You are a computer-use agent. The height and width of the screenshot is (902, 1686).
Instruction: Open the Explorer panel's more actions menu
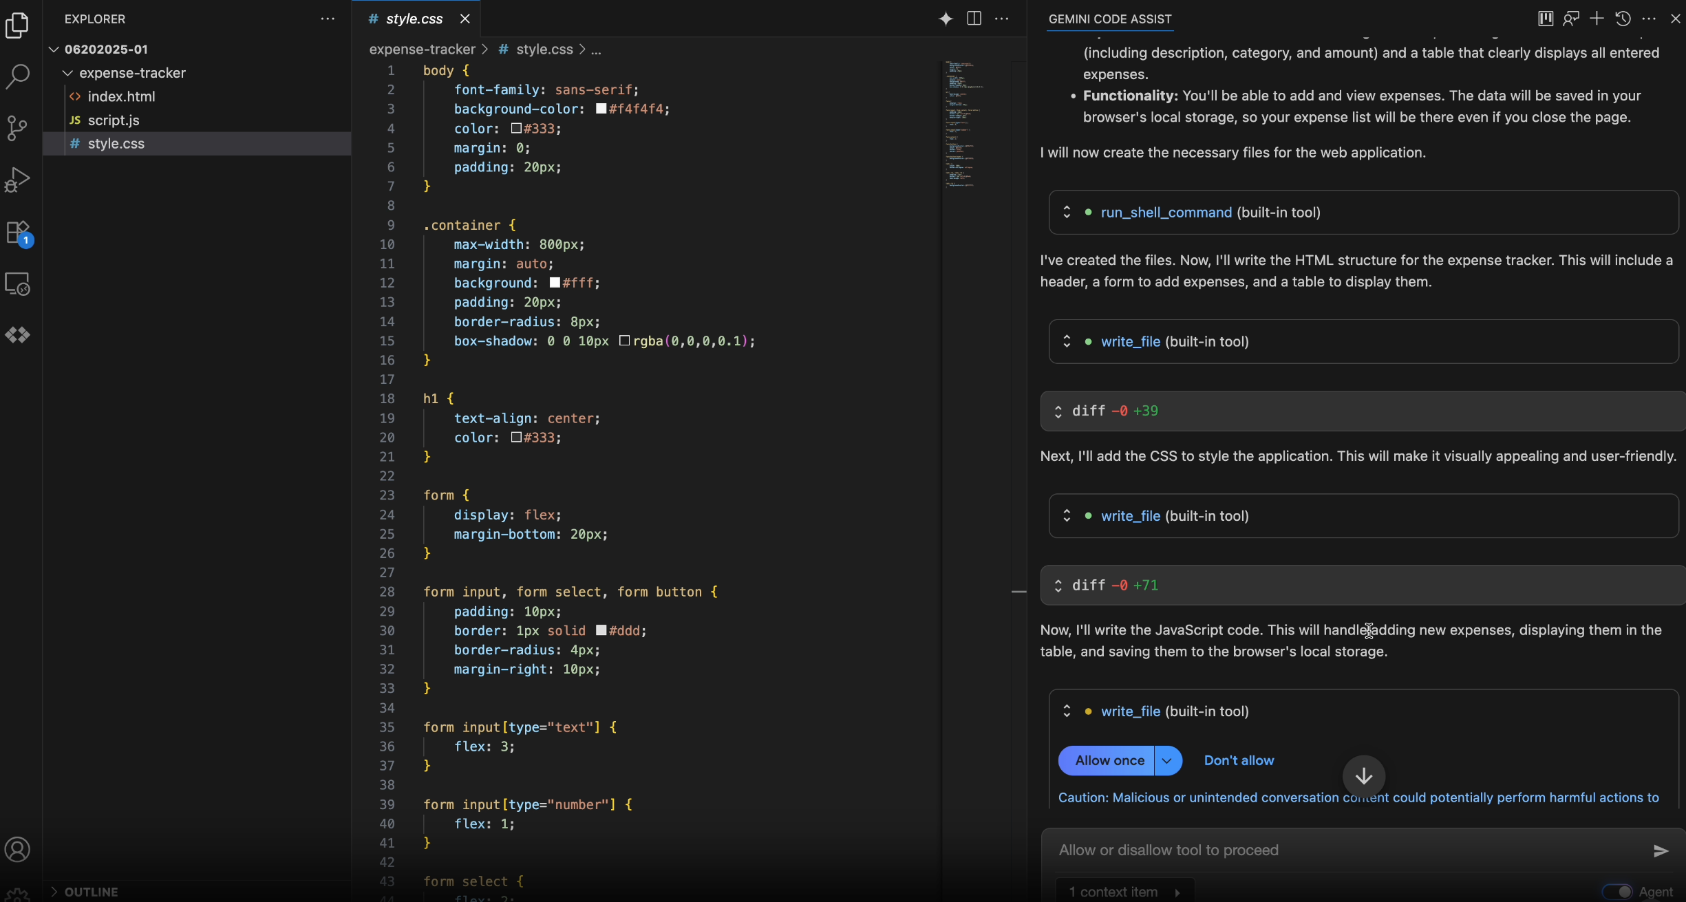328,19
